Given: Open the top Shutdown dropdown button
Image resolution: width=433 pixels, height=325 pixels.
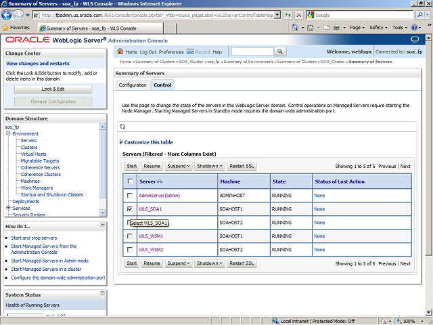Looking at the screenshot, I should 209,166.
